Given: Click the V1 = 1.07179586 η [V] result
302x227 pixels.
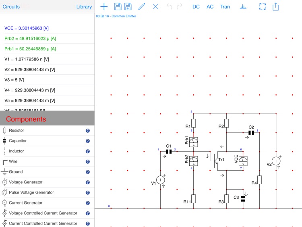Looking at the screenshot, I should click(x=47, y=59).
